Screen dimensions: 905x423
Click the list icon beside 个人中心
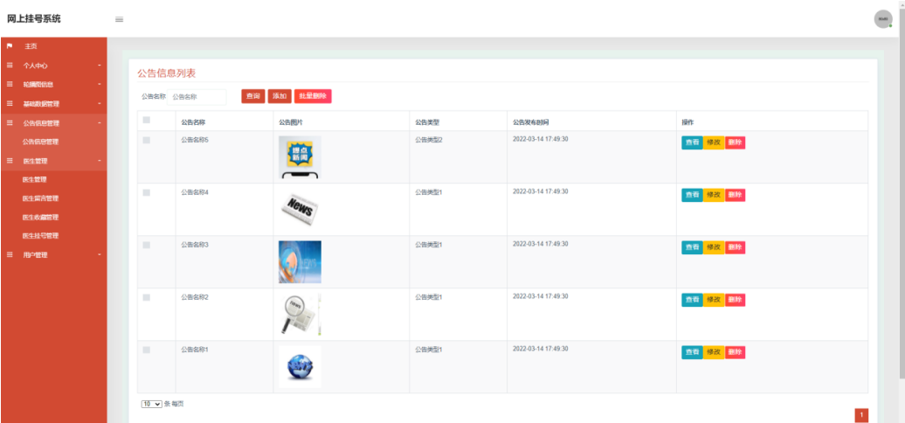(x=10, y=66)
